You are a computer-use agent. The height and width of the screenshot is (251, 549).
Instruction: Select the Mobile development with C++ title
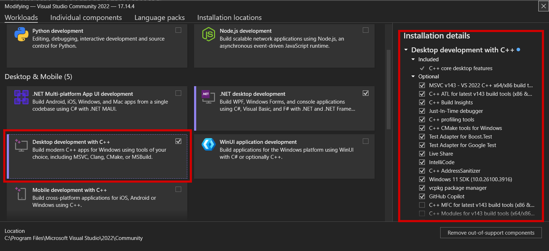[70, 190]
